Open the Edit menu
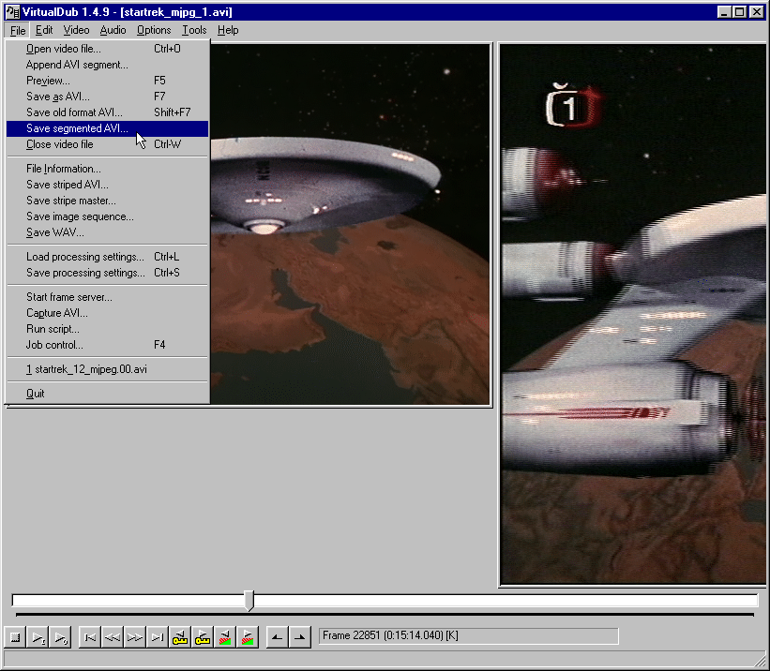Screen dimensions: 770x671 point(44,30)
